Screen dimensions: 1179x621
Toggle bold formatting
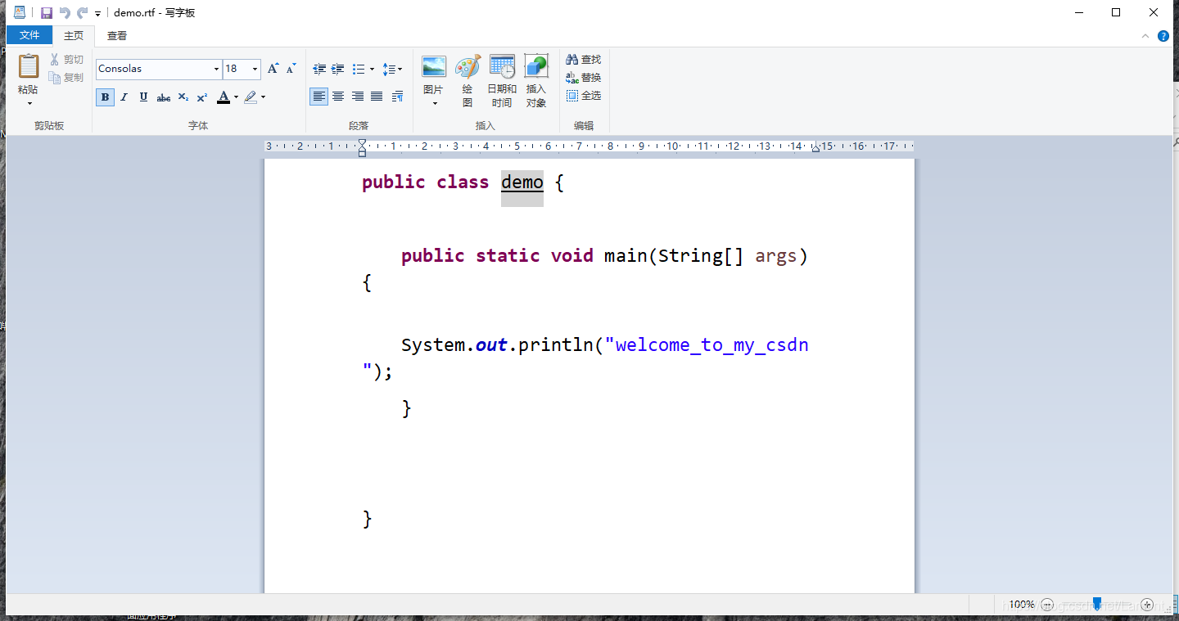105,97
